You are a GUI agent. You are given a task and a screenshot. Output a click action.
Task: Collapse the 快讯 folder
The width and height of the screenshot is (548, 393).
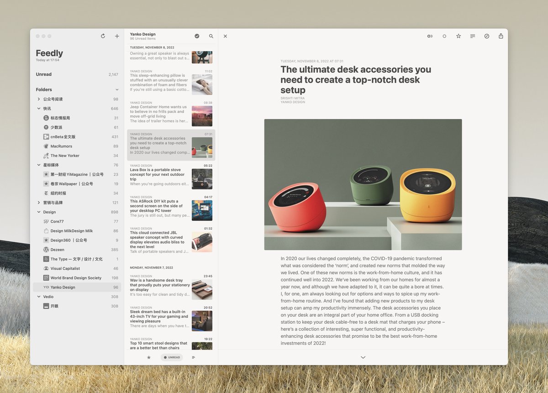tap(39, 109)
